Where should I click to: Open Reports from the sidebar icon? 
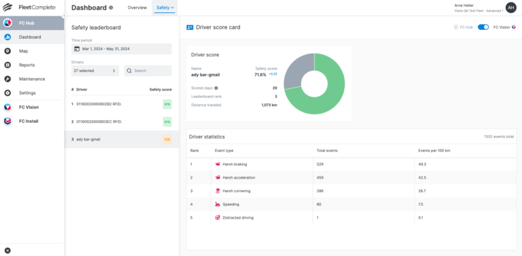tap(7, 65)
